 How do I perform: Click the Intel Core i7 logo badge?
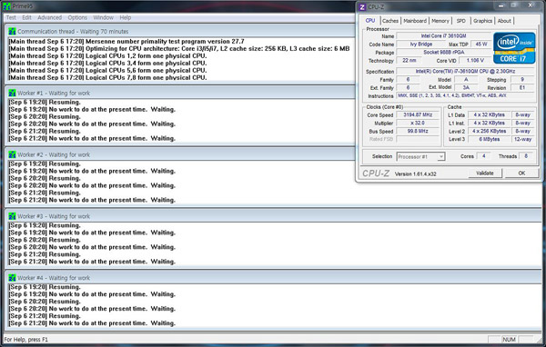514,48
